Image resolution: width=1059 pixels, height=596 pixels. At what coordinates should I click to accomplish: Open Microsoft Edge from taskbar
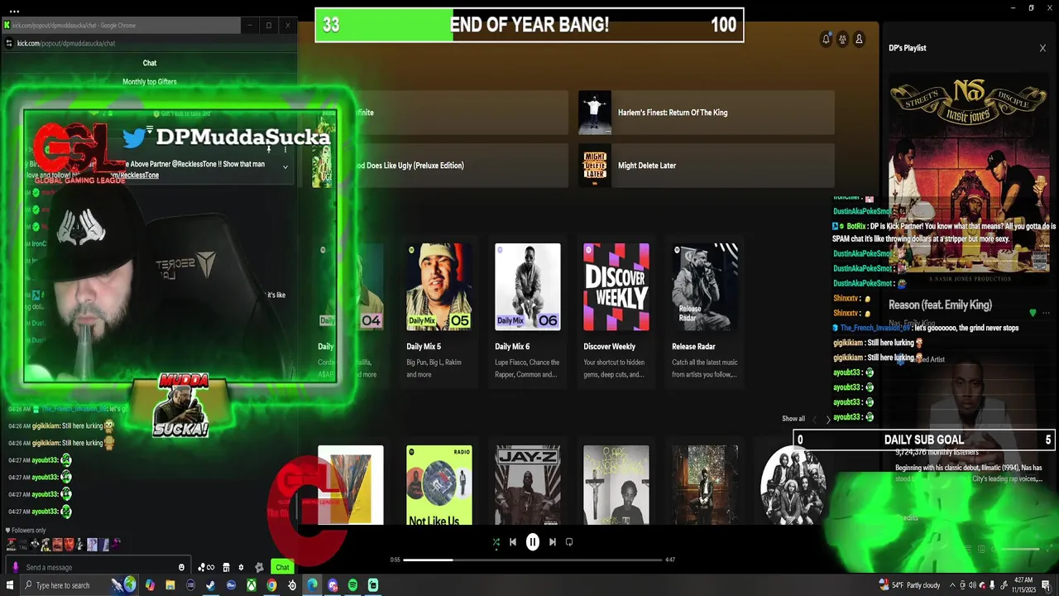tap(312, 585)
